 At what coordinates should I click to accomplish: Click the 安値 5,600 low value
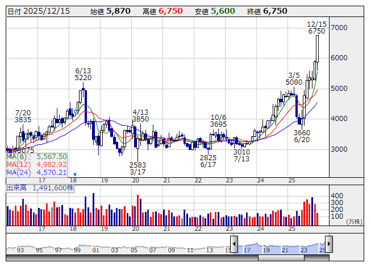(215, 11)
